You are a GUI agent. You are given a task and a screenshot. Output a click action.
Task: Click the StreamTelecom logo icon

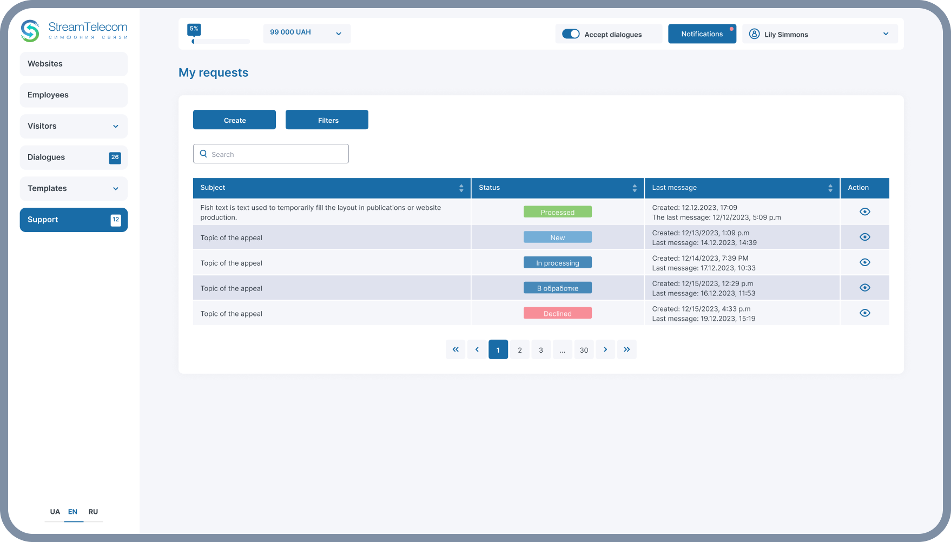coord(30,31)
